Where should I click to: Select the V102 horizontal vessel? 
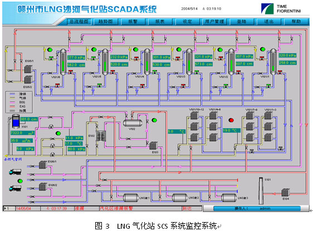[x=133, y=122]
